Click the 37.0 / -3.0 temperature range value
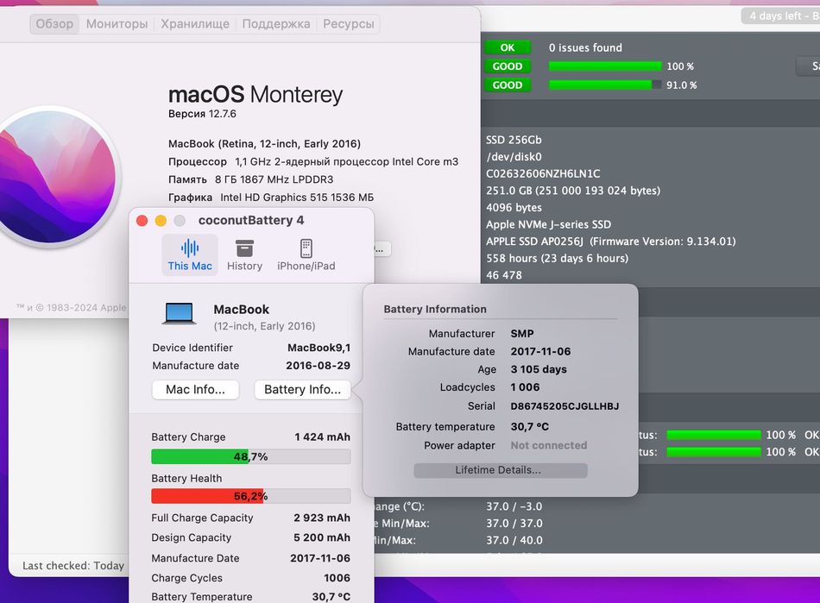The height and width of the screenshot is (603, 820). pos(514,506)
